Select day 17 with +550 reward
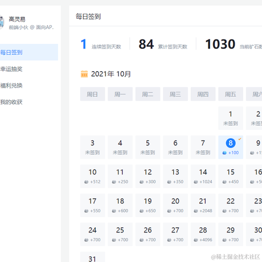The image size is (262, 262). click(x=92, y=205)
